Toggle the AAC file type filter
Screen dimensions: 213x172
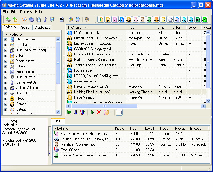pyautogui.click(x=150, y=19)
